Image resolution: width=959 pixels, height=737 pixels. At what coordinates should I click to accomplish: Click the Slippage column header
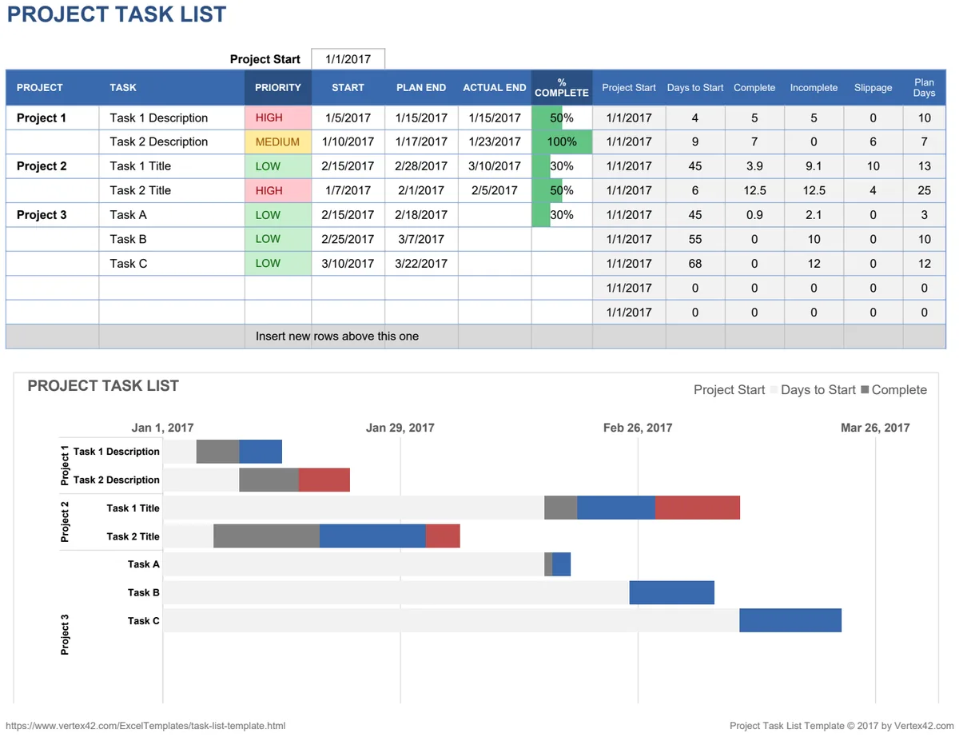click(873, 88)
